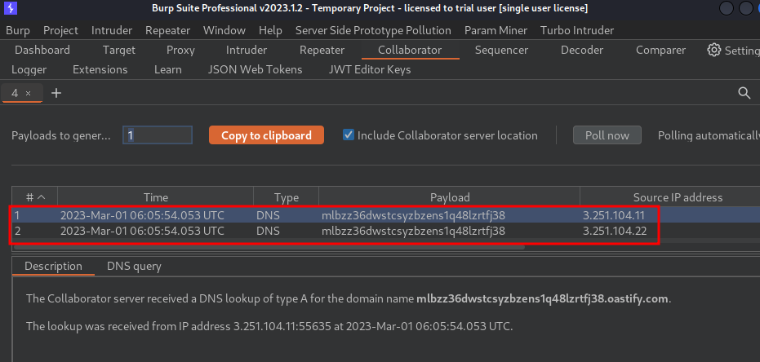Open the Intruder menu in the menu bar
The width and height of the screenshot is (760, 362).
click(112, 30)
